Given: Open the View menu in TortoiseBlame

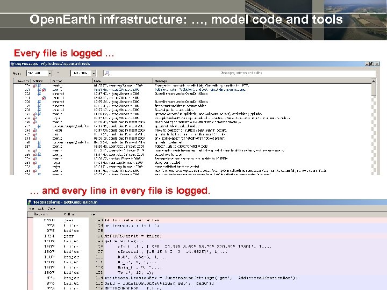Looking at the screenshot, I should tap(52, 208).
